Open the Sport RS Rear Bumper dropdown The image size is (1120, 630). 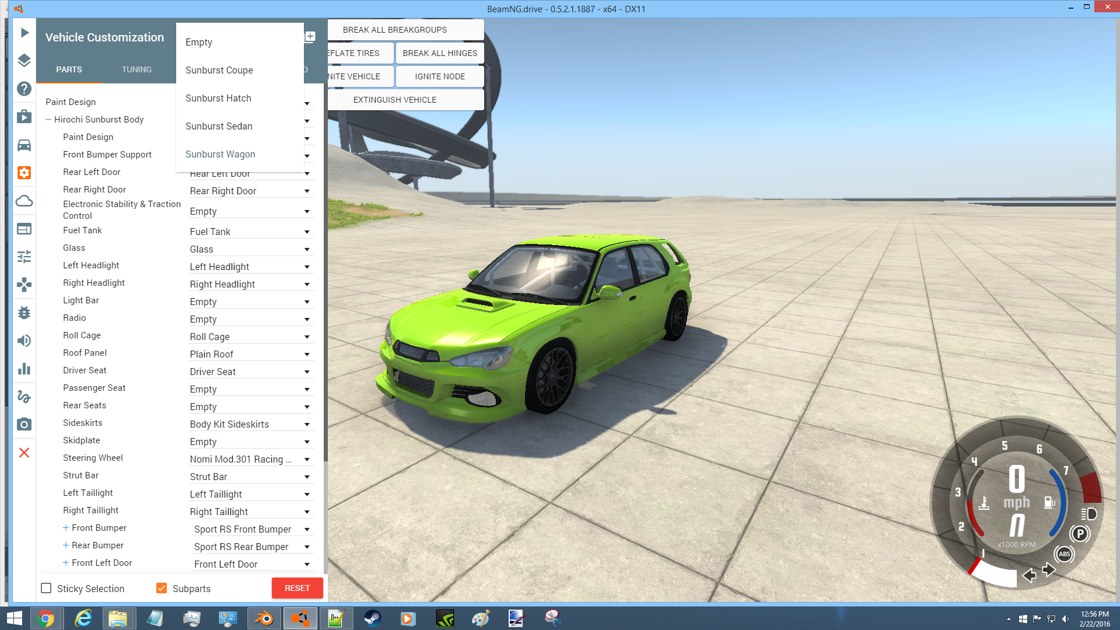(x=253, y=547)
